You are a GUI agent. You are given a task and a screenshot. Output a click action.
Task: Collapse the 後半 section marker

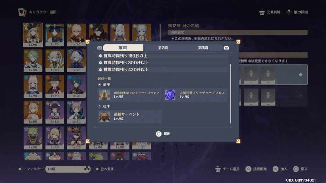tap(99, 106)
